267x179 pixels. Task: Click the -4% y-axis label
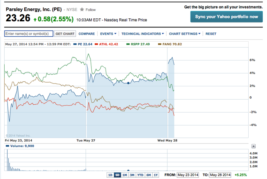point(253,125)
